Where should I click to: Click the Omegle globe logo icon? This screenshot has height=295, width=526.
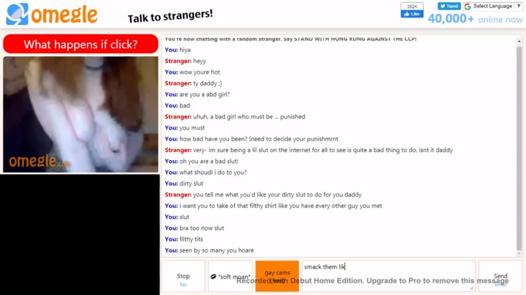click(17, 14)
